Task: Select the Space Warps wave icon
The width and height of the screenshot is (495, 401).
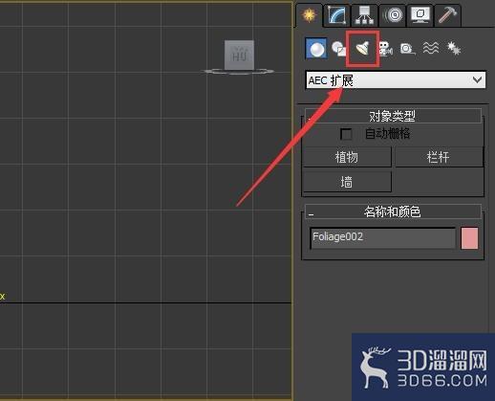Action: (431, 49)
